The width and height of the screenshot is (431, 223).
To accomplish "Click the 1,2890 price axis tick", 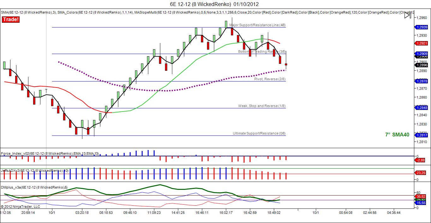I will tap(422, 71).
